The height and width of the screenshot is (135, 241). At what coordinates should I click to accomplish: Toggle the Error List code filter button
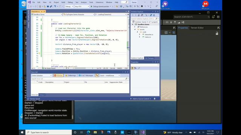tap(97, 75)
